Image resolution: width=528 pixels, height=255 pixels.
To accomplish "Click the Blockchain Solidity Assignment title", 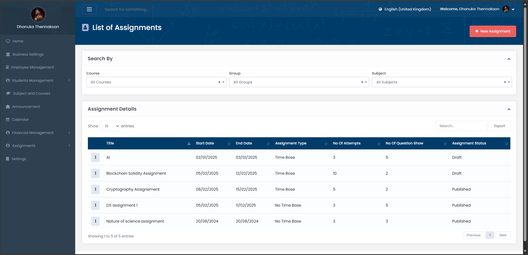I will (136, 173).
